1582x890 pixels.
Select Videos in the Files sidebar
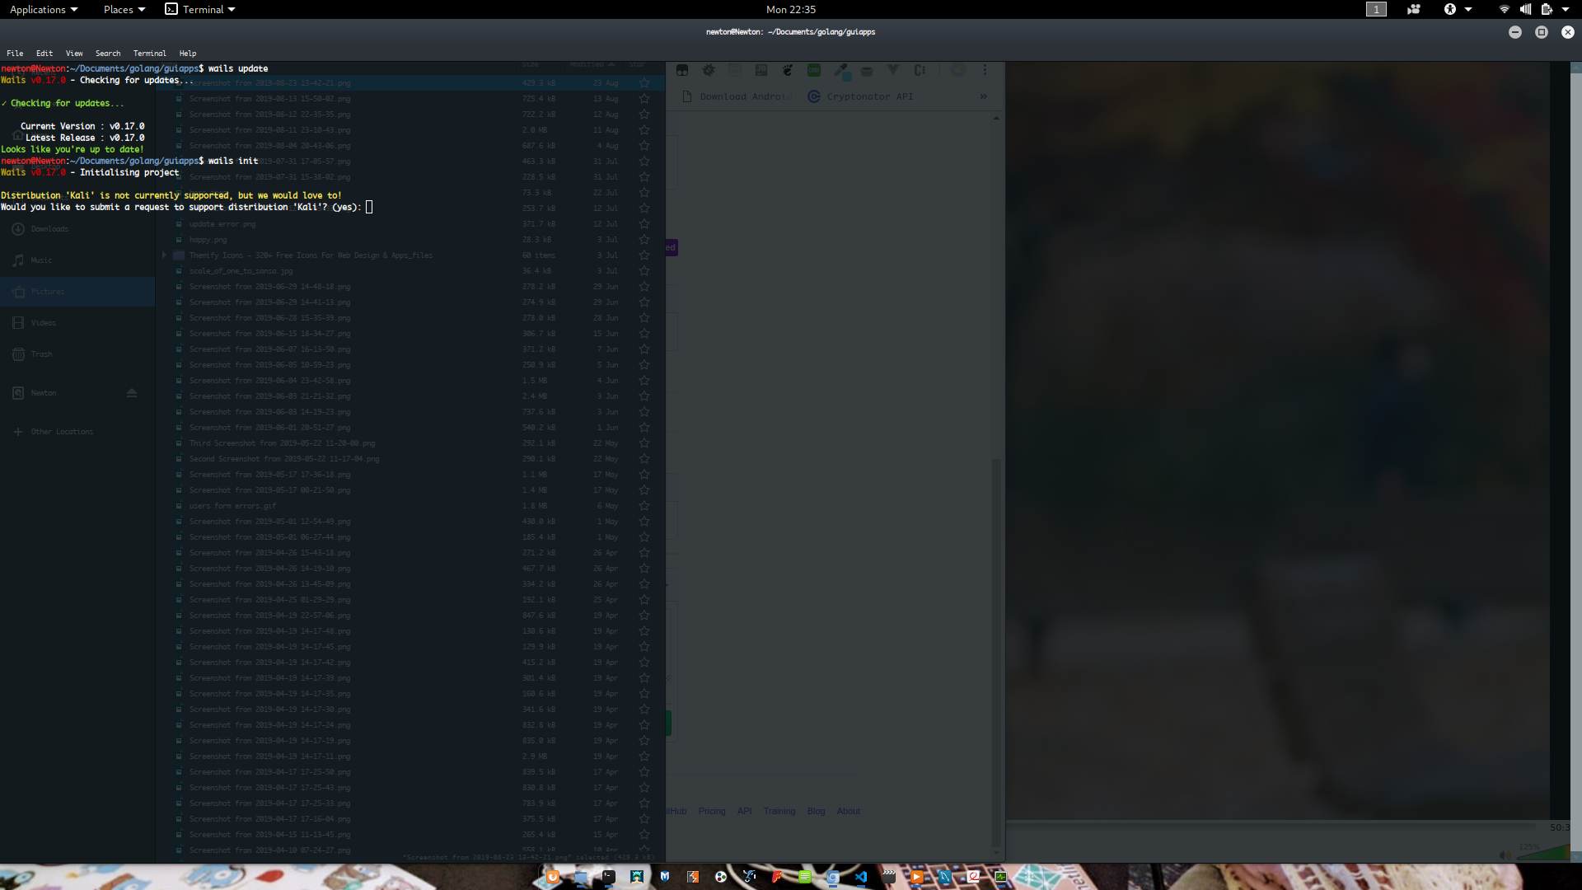(42, 322)
